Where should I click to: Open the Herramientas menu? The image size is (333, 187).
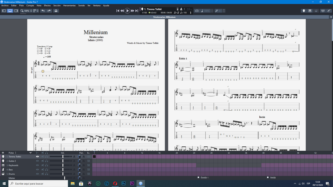tap(69, 5)
